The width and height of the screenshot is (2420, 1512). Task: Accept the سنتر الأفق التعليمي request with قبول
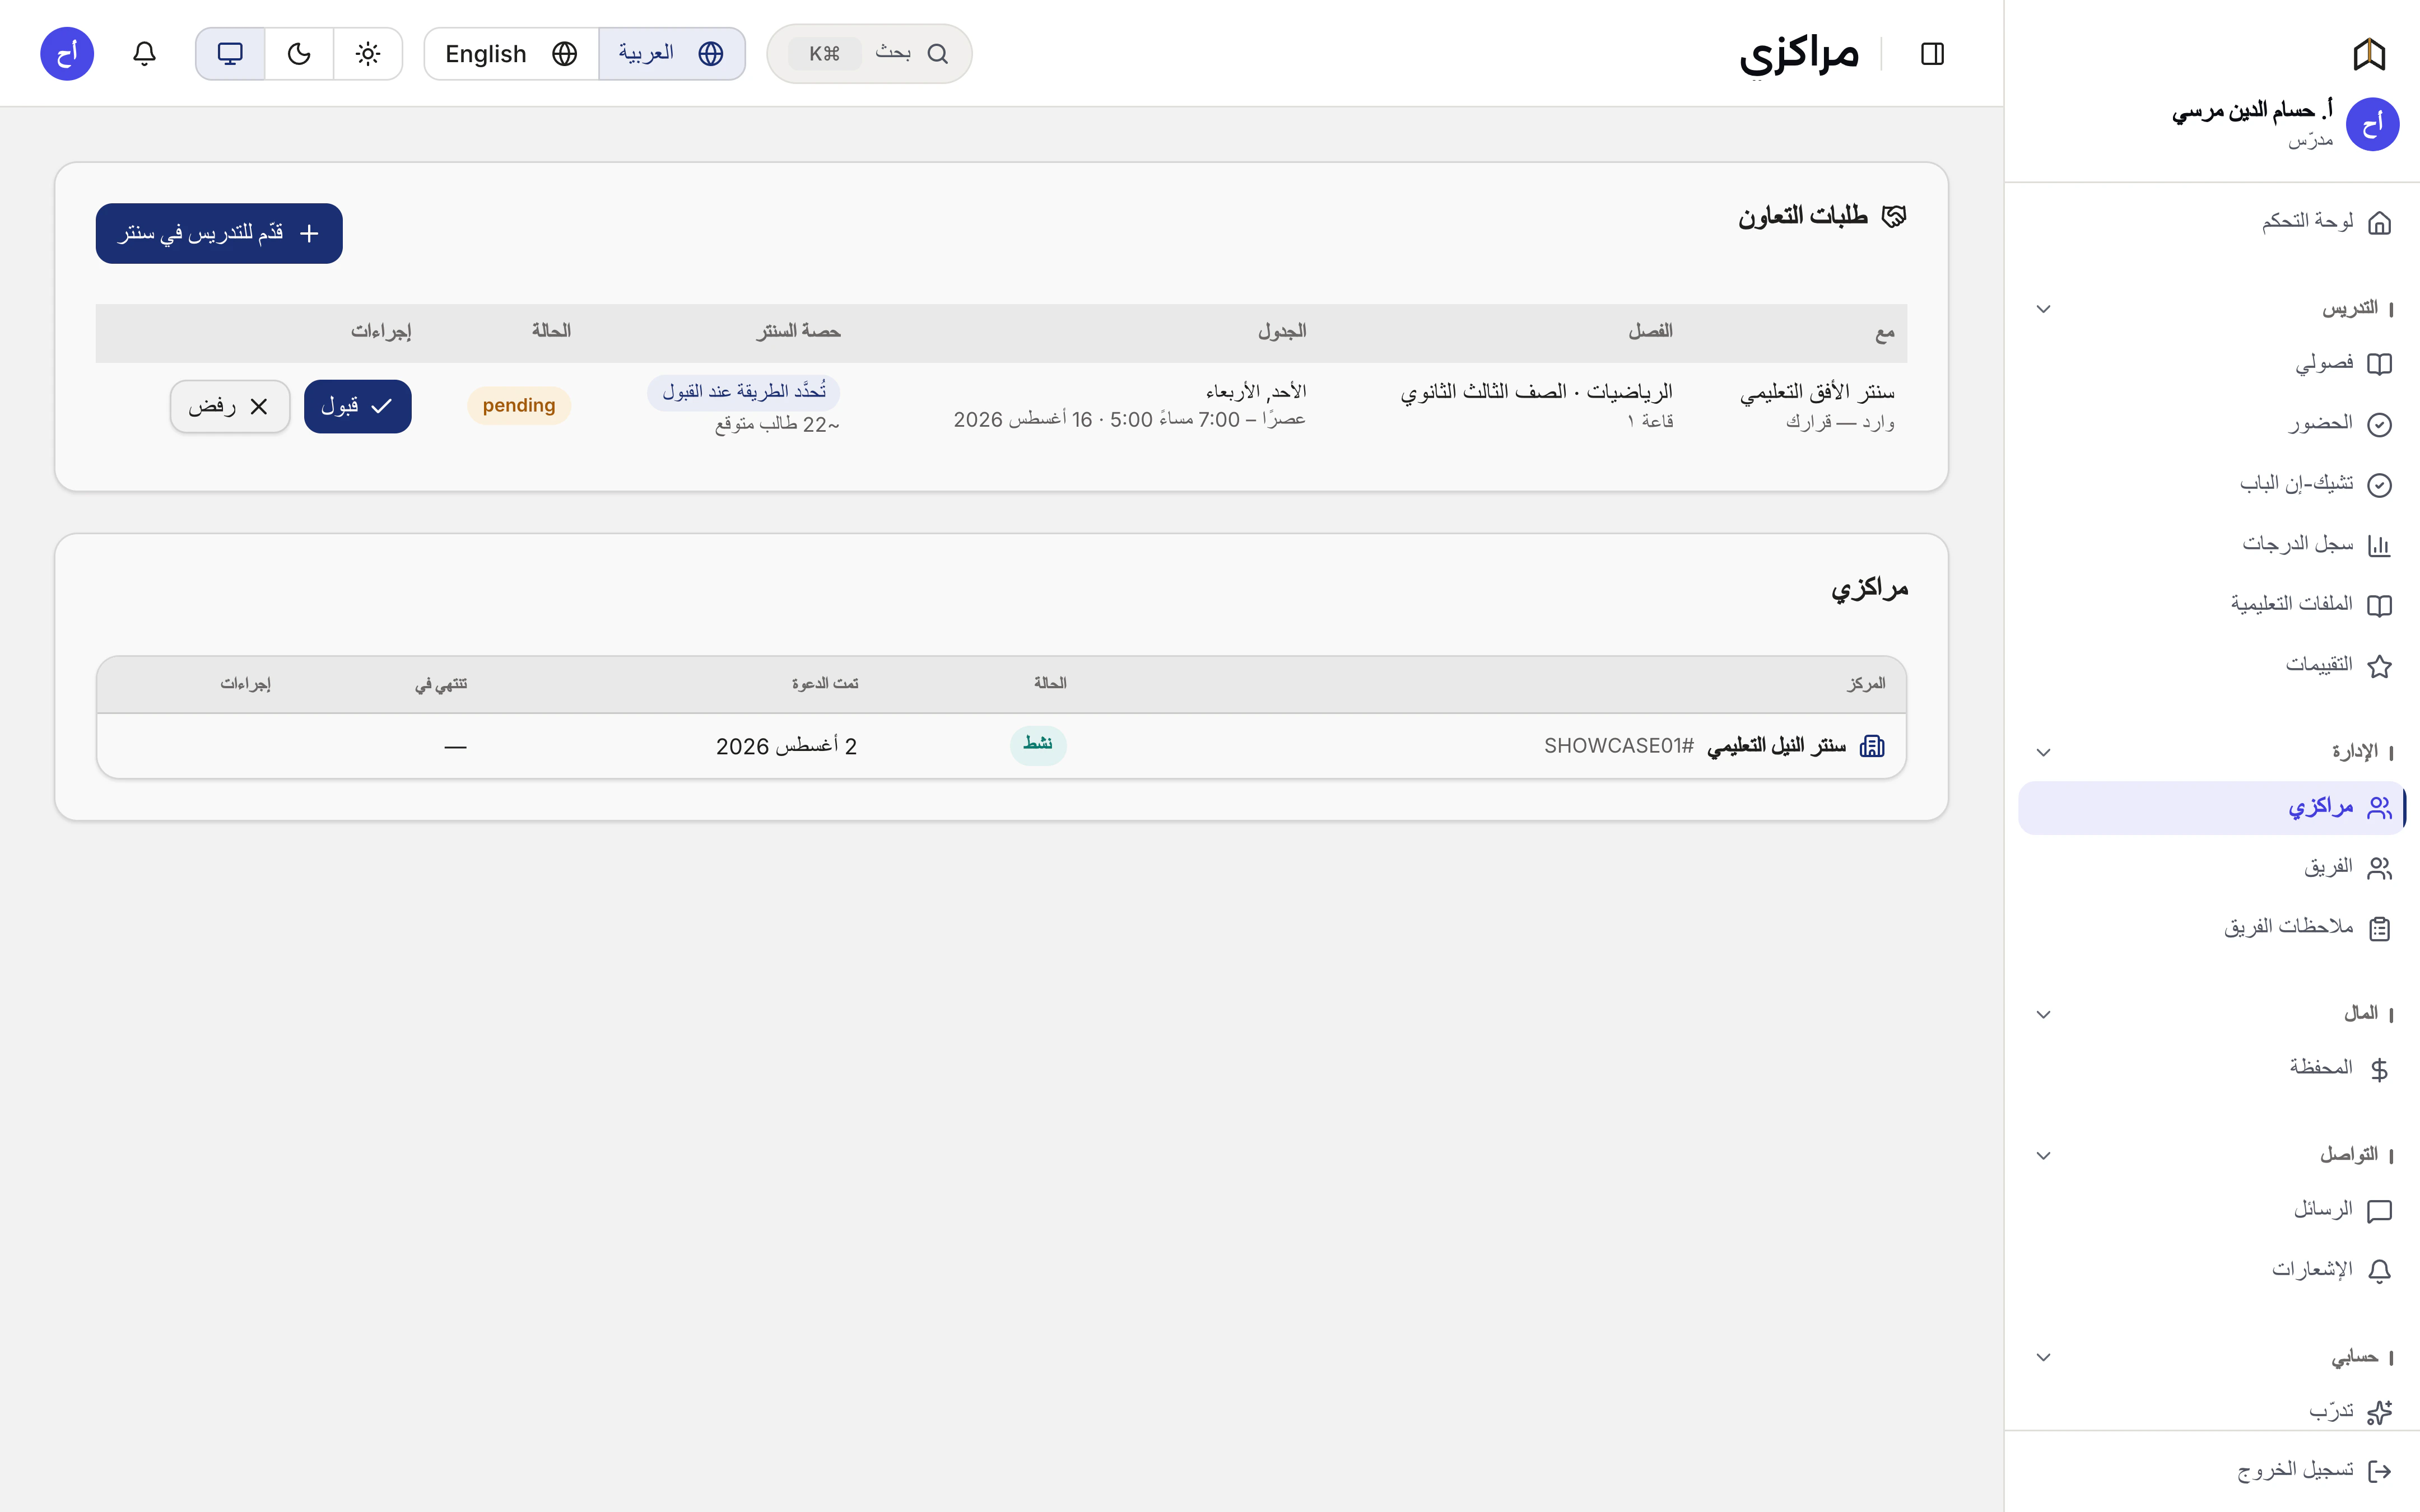[357, 406]
